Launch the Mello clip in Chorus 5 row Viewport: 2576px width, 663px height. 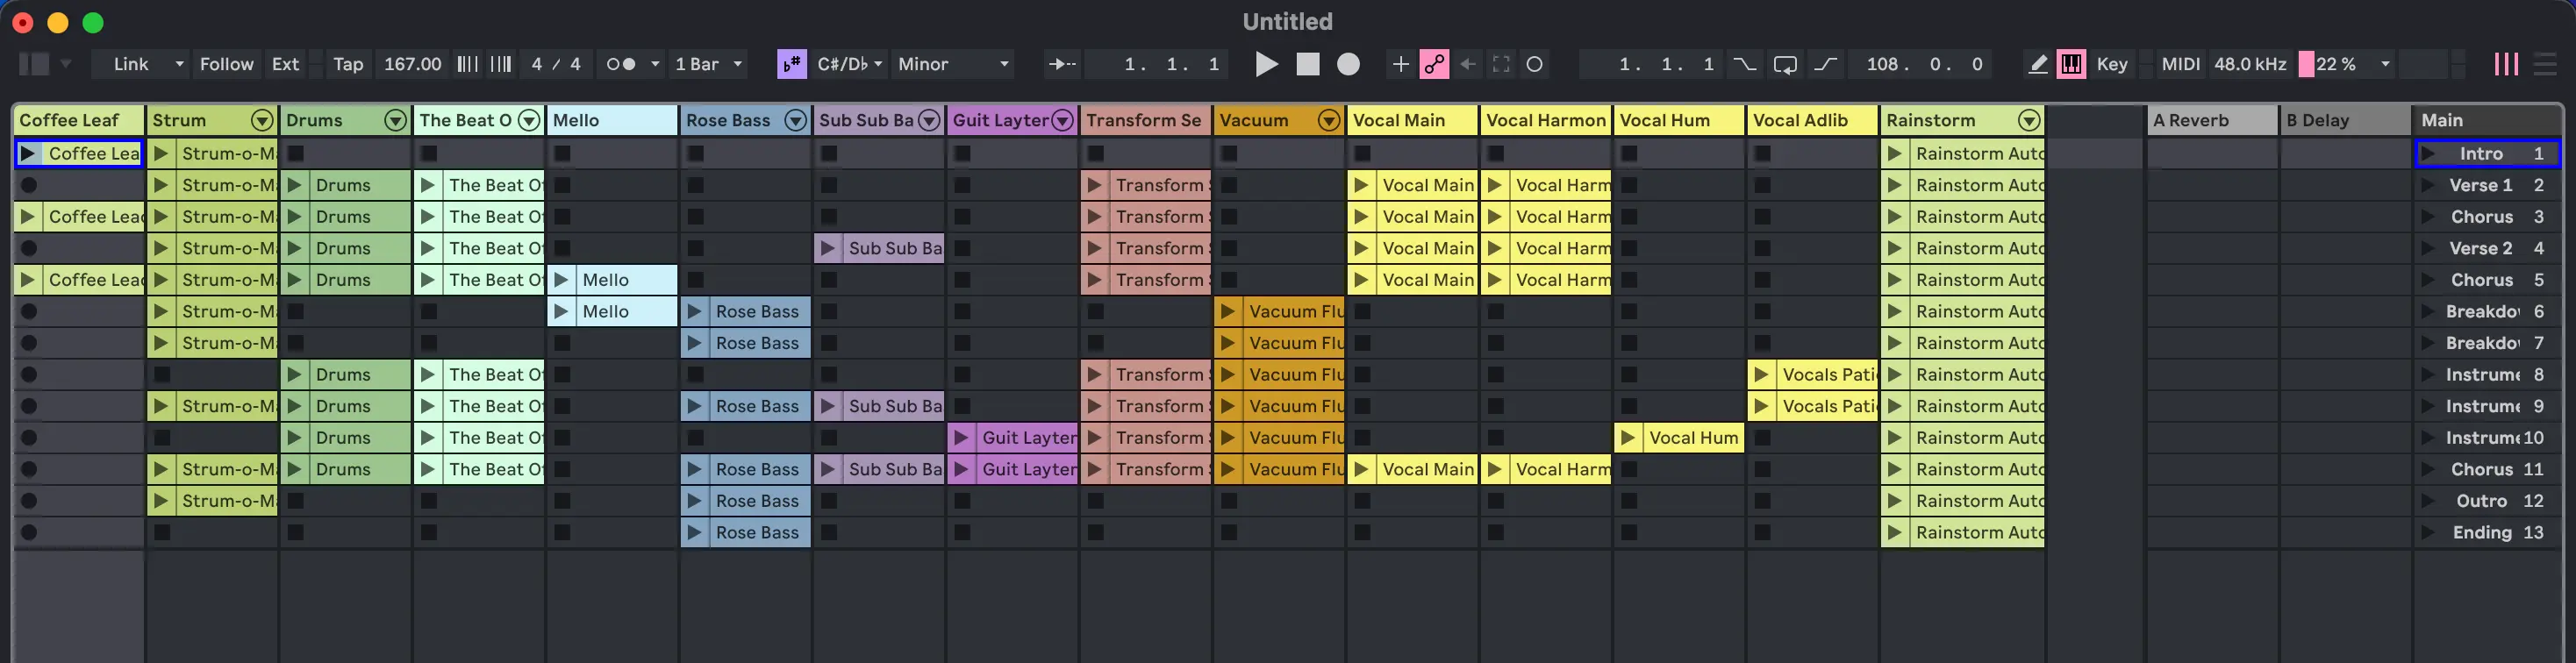point(562,280)
